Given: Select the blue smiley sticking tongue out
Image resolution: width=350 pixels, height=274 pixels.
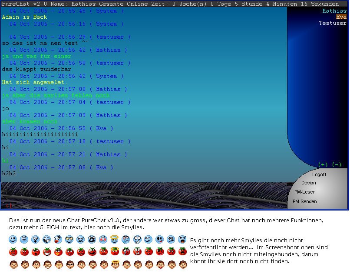Looking at the screenshot, I should (x=160, y=239).
